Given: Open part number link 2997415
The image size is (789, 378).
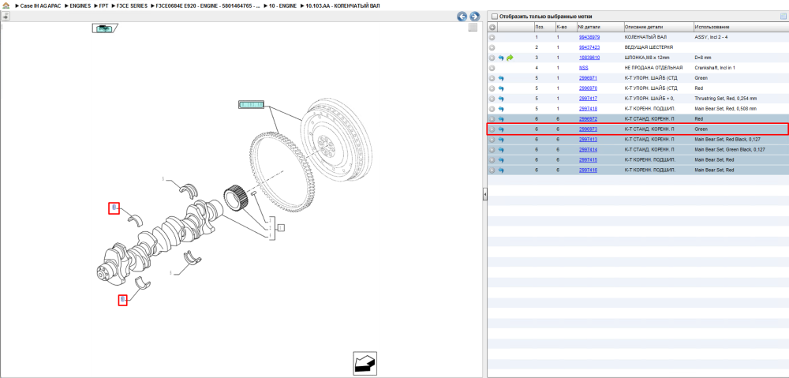Looking at the screenshot, I should tap(589, 160).
